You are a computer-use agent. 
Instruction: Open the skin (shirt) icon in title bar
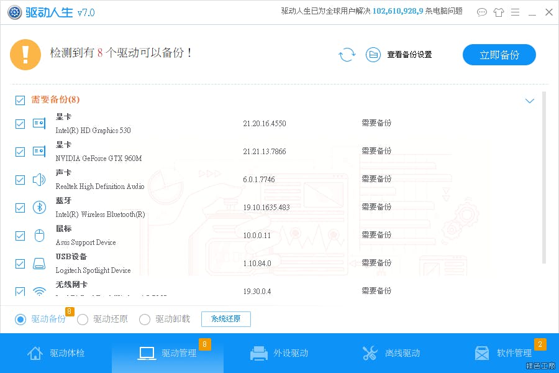pos(499,12)
